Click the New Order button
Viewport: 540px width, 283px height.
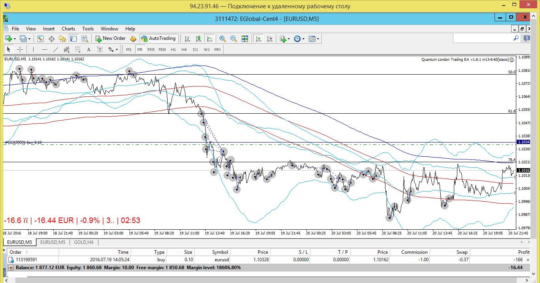pyautogui.click(x=110, y=39)
